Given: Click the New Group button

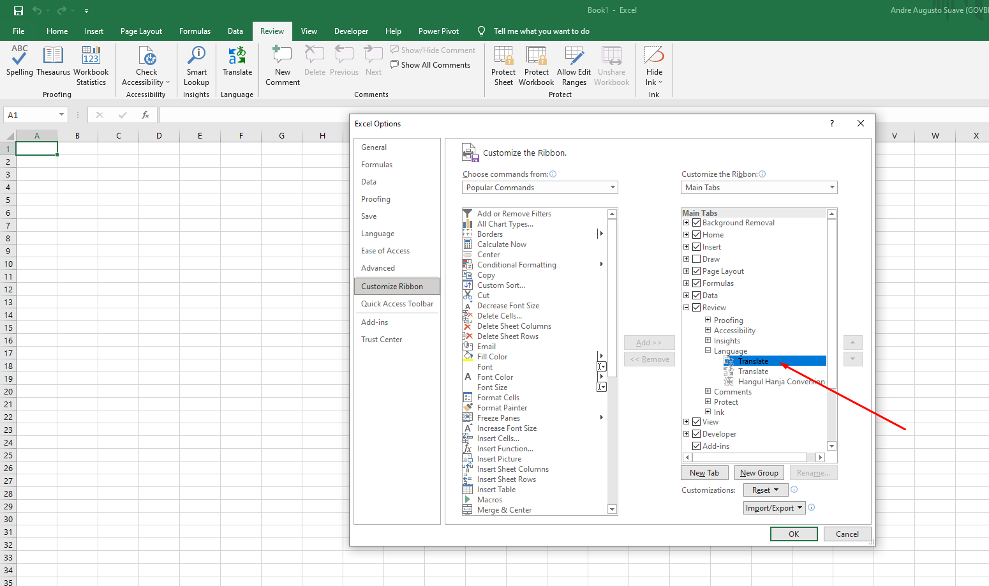Looking at the screenshot, I should [759, 472].
